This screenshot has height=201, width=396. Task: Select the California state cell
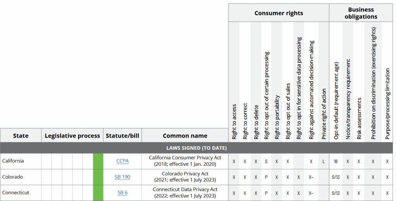click(x=21, y=161)
